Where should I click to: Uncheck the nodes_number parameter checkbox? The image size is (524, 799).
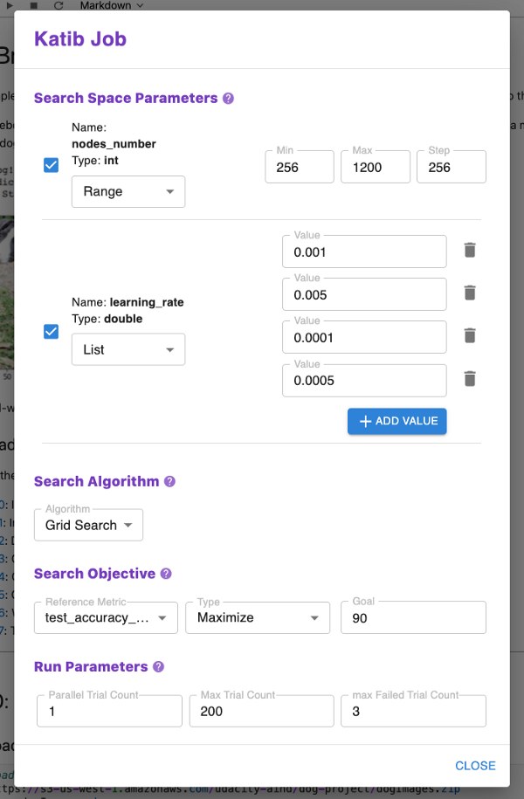[51, 165]
